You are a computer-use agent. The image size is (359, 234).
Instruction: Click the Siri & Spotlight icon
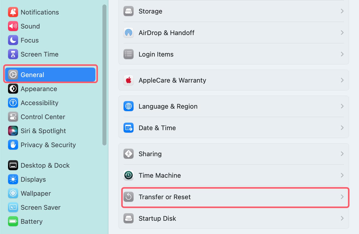[x=13, y=131]
